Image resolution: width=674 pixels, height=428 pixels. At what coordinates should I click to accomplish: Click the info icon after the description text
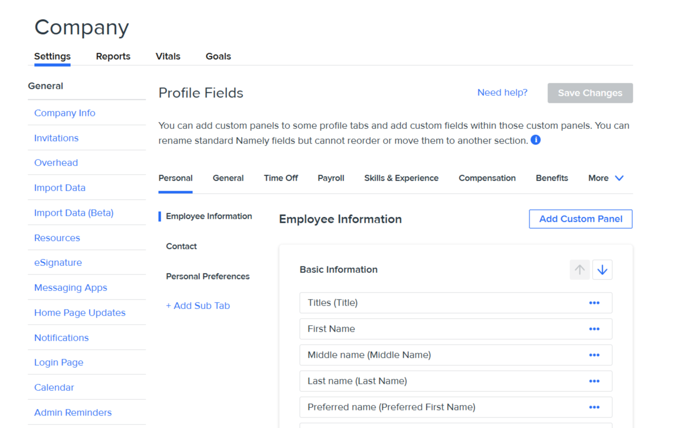[535, 140]
